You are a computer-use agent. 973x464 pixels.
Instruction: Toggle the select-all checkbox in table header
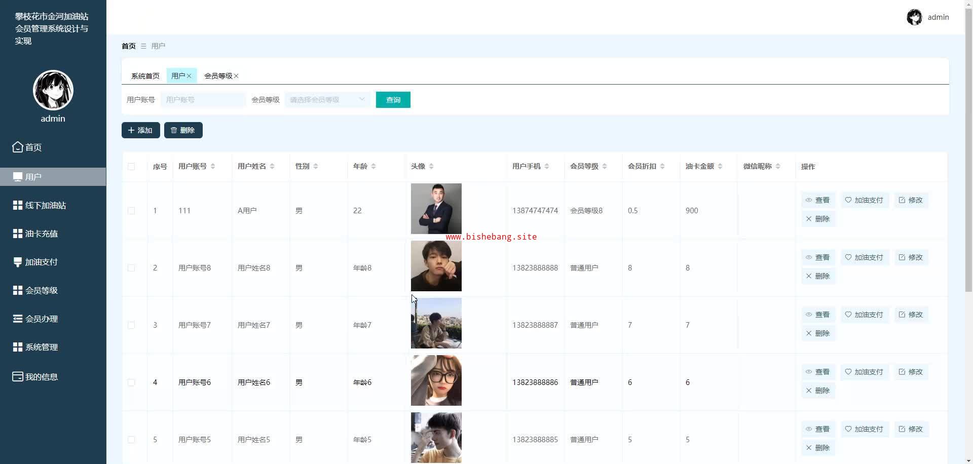[131, 167]
